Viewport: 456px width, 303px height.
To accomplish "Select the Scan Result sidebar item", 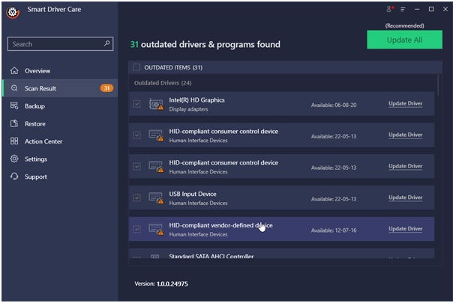I will 40,88.
